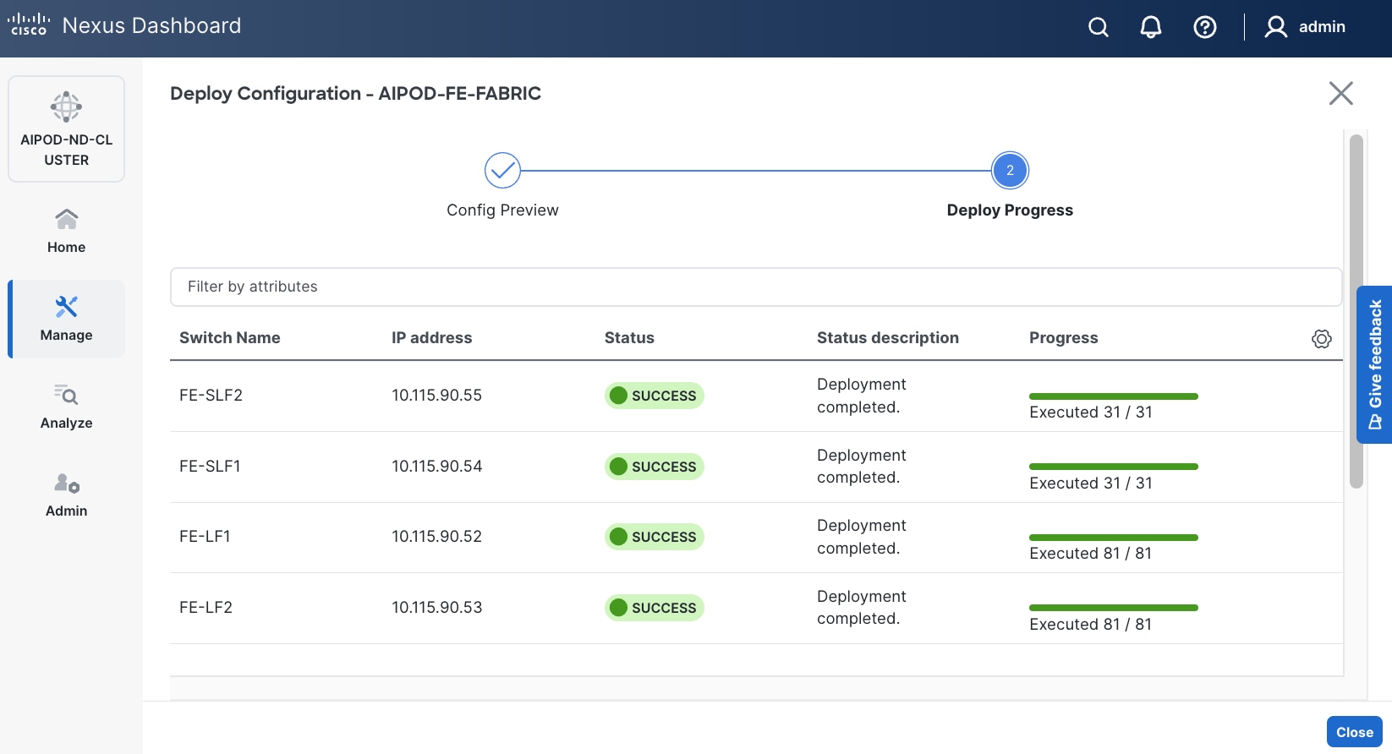
Task: Open the Admin section
Action: 66,494
